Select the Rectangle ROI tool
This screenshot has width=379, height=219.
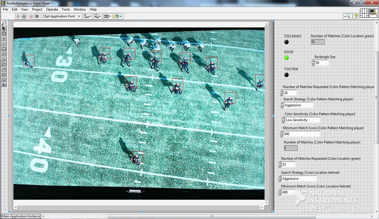[4, 48]
